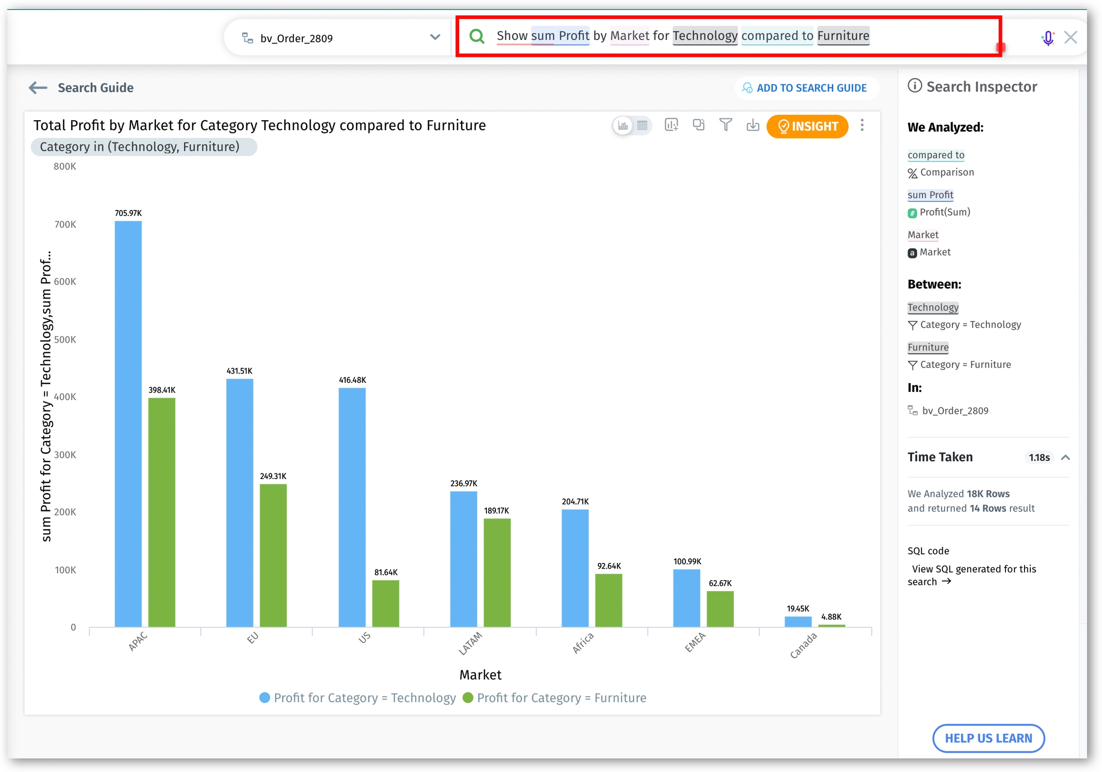Toggle Furniture series in chart legend
Image resolution: width=1102 pixels, height=772 pixels.
[x=554, y=697]
